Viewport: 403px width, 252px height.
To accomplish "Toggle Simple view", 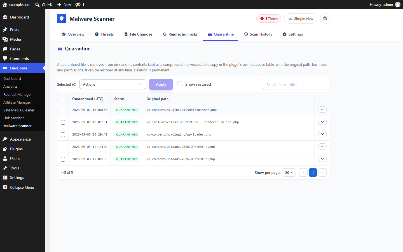I will click(301, 18).
